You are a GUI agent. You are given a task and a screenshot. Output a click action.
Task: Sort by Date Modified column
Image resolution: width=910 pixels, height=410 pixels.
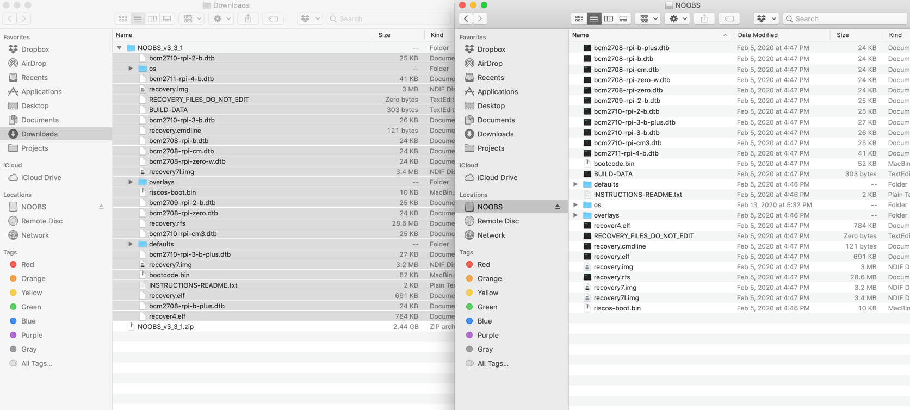pos(757,35)
